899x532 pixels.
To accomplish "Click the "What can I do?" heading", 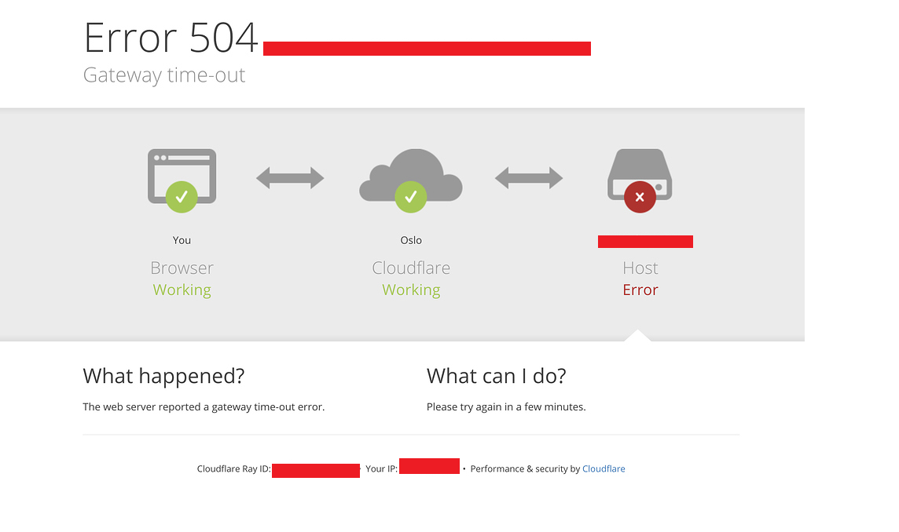I will coord(497,376).
